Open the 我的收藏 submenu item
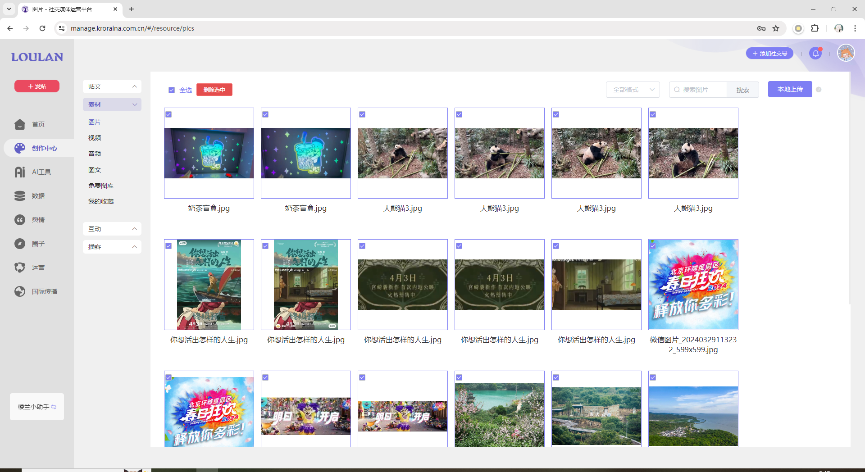This screenshot has height=472, width=865. (x=101, y=201)
